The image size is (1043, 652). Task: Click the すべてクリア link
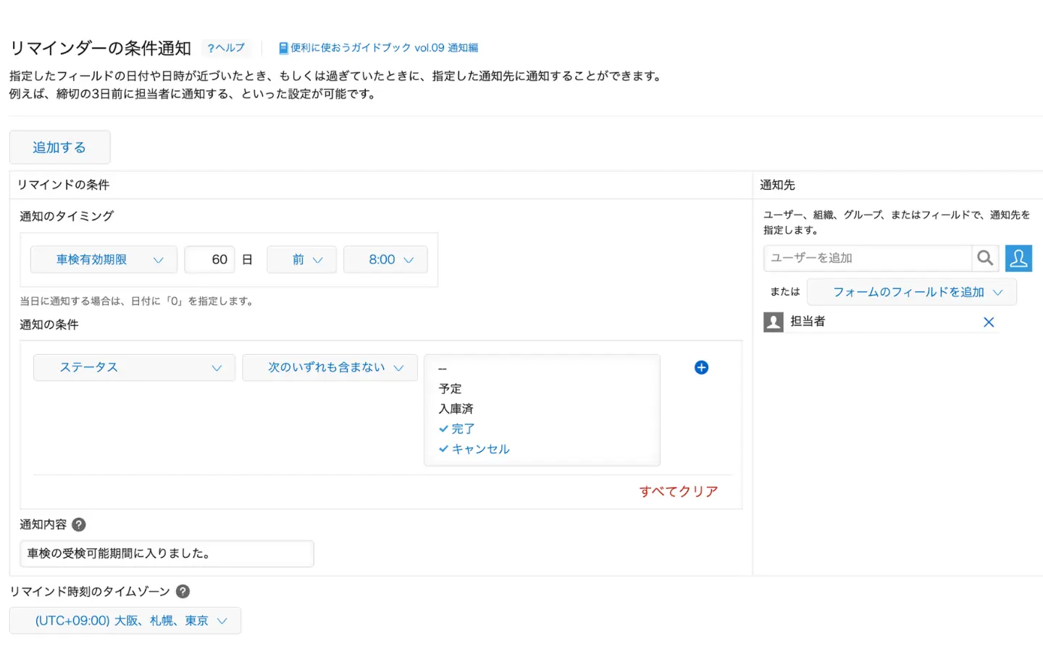coord(679,491)
